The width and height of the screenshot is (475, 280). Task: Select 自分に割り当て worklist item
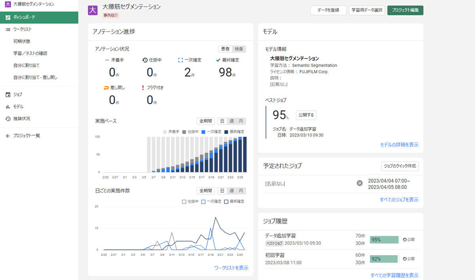39,65
